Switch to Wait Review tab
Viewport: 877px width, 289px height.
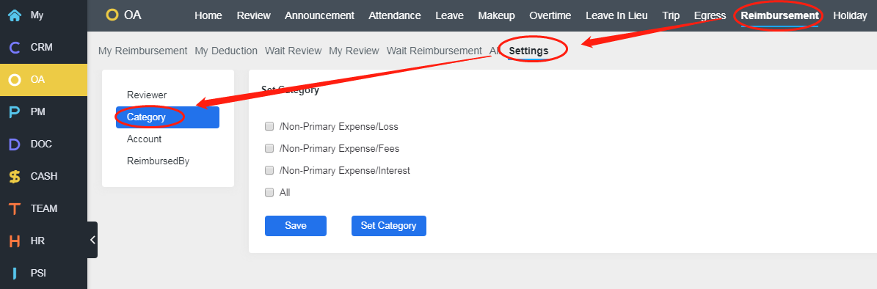pos(293,51)
